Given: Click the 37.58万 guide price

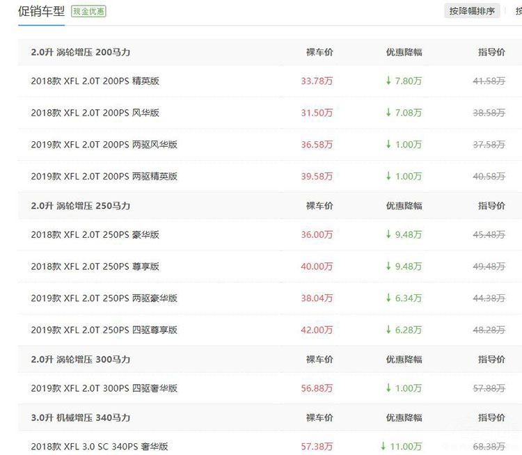Looking at the screenshot, I should [489, 145].
